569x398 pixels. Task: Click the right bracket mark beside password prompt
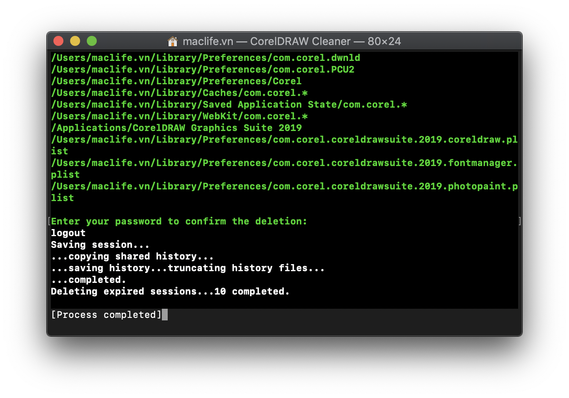[519, 221]
